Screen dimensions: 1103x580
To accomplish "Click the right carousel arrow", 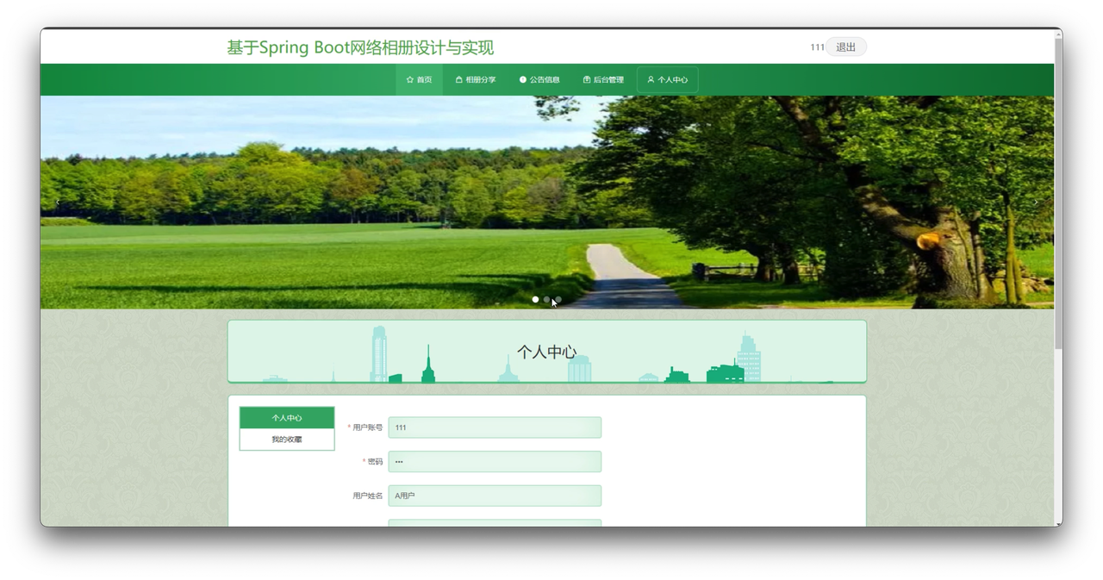I will [1035, 201].
